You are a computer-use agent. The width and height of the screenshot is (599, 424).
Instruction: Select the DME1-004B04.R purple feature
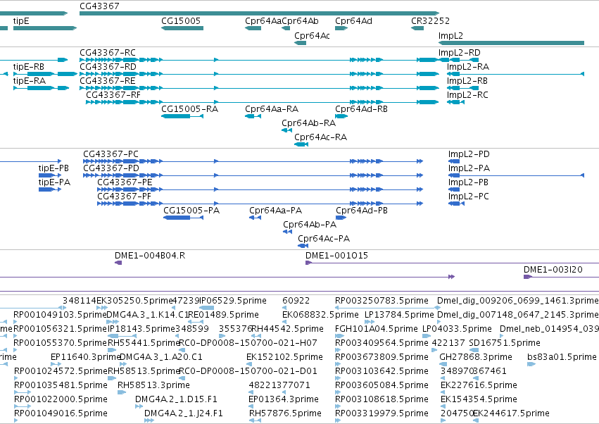tap(118, 263)
